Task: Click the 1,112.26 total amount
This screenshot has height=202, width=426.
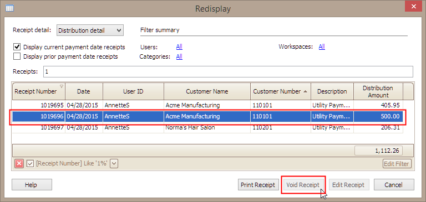Action: 378,151
